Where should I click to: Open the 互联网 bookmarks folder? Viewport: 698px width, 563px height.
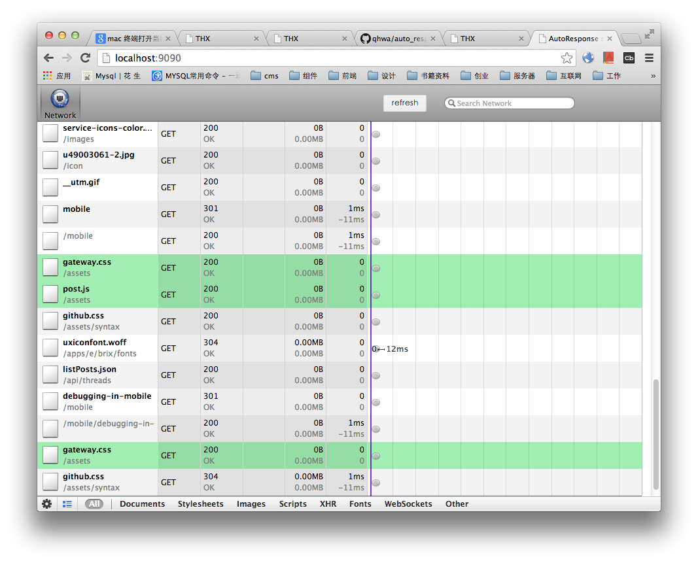click(x=563, y=76)
